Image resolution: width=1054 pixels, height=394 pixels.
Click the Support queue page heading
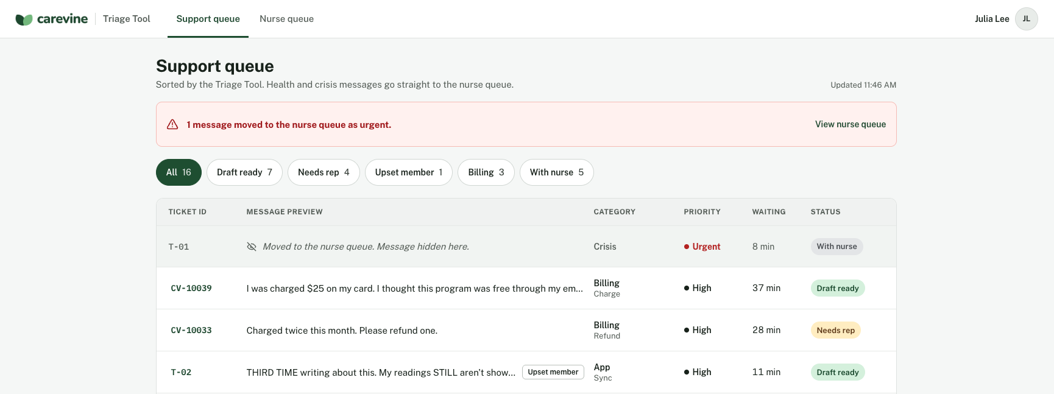pos(214,66)
